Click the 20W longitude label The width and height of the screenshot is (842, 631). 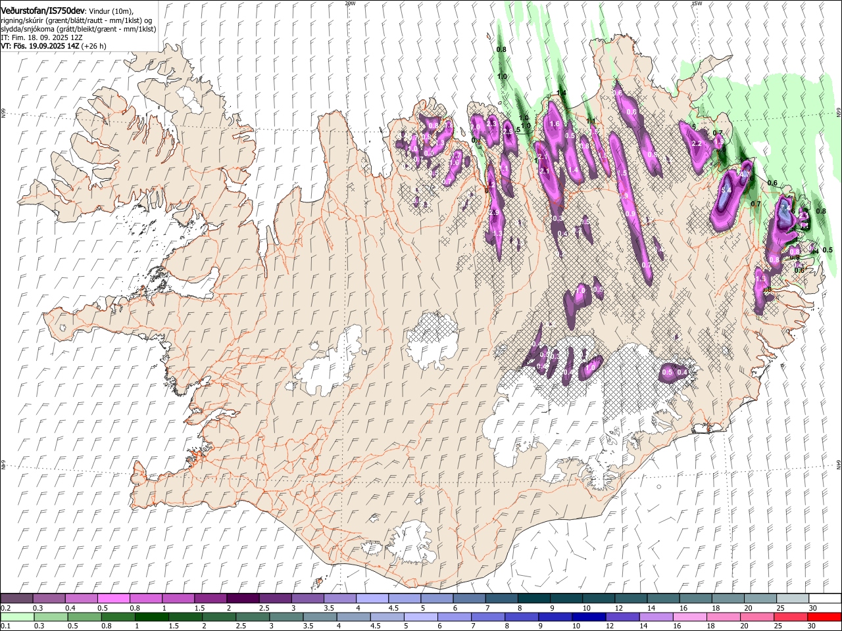coord(349,3)
